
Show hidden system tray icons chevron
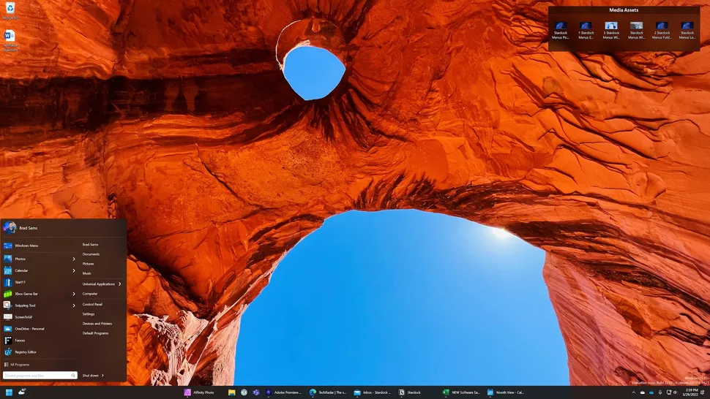click(633, 392)
